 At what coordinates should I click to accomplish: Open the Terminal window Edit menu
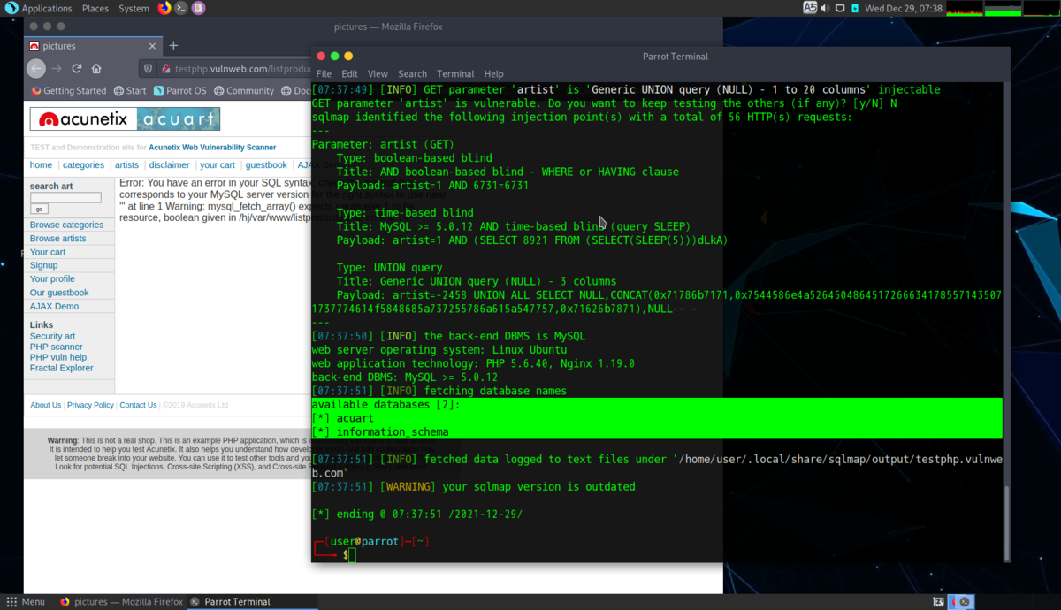tap(349, 74)
